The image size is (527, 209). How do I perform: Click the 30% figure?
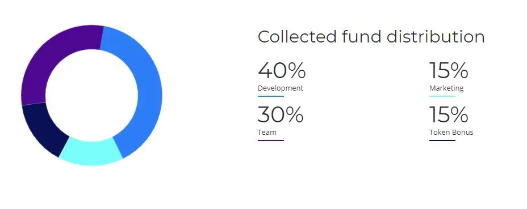tap(281, 114)
